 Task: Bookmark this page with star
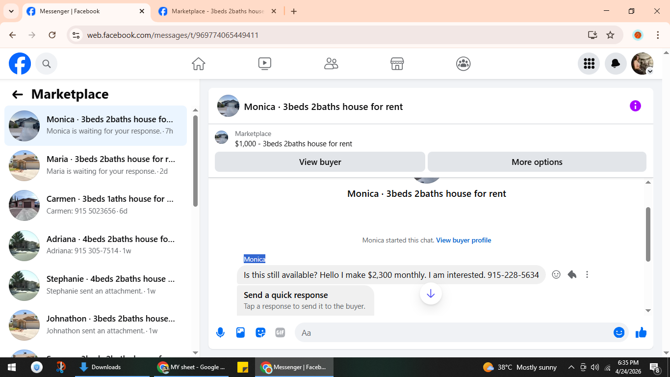(610, 35)
